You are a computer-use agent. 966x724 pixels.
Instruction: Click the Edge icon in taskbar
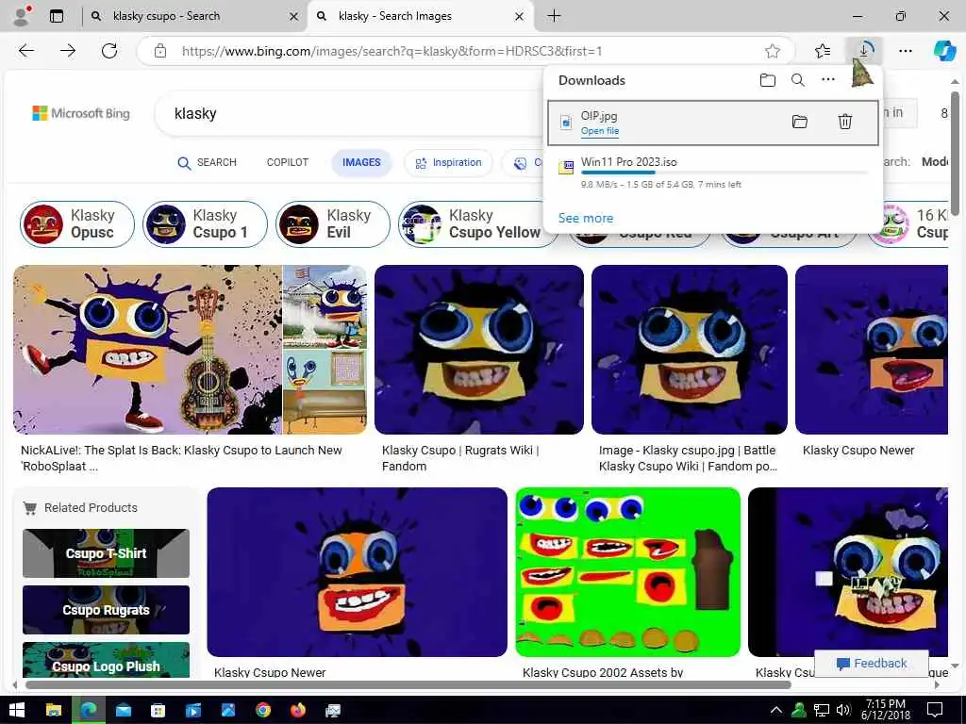pyautogui.click(x=89, y=711)
